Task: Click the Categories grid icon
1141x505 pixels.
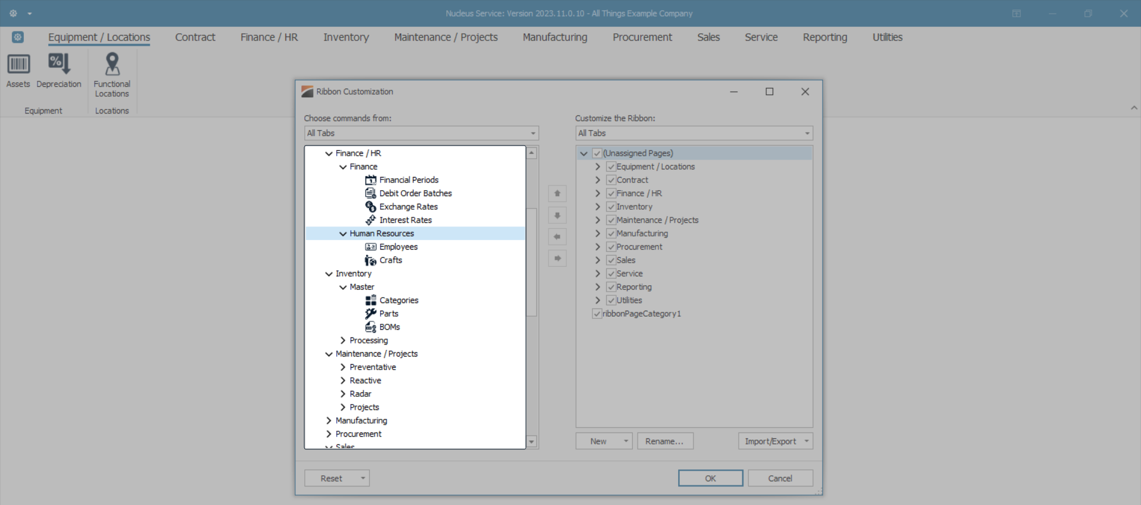Action: tap(371, 300)
